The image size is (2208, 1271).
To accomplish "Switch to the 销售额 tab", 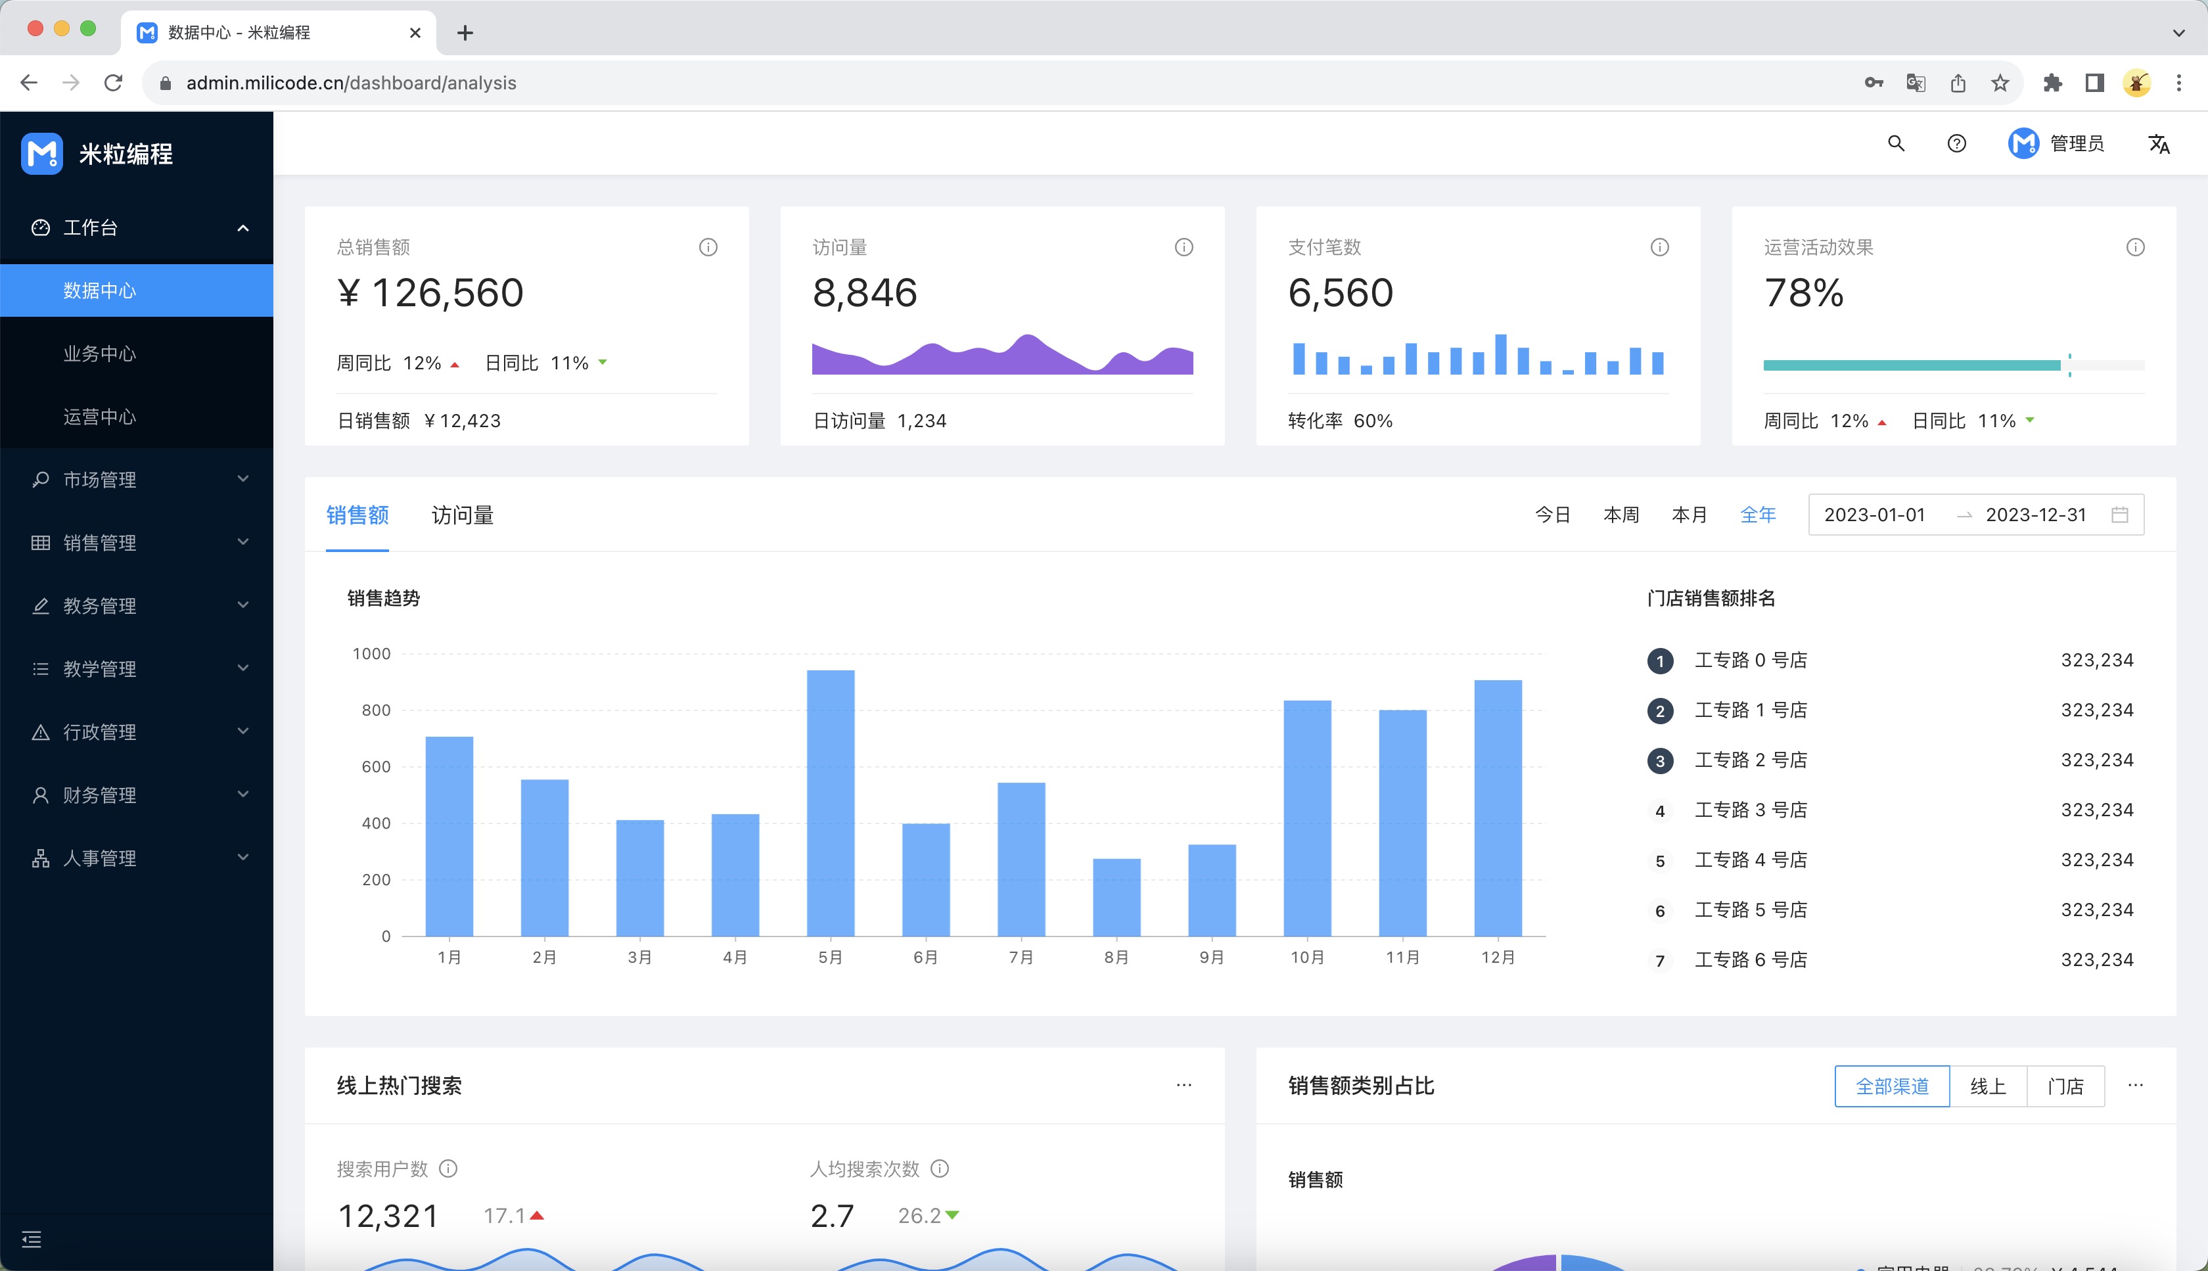I will pos(357,515).
